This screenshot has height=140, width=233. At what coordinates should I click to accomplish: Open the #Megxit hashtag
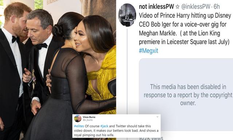(149, 51)
